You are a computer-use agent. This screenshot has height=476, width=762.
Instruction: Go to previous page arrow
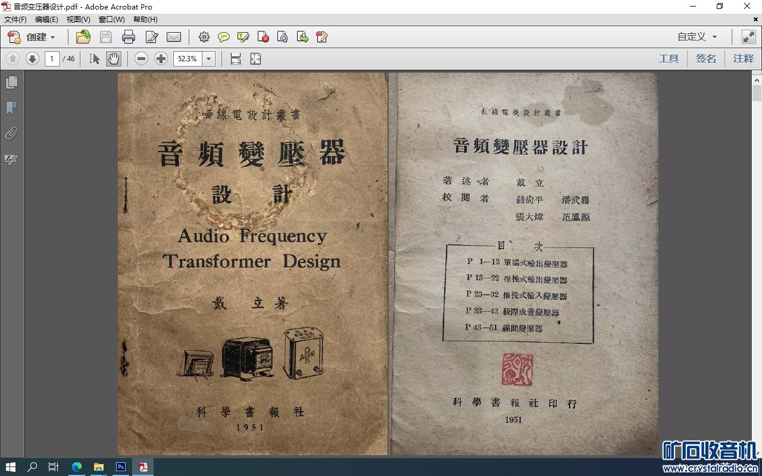coord(13,58)
